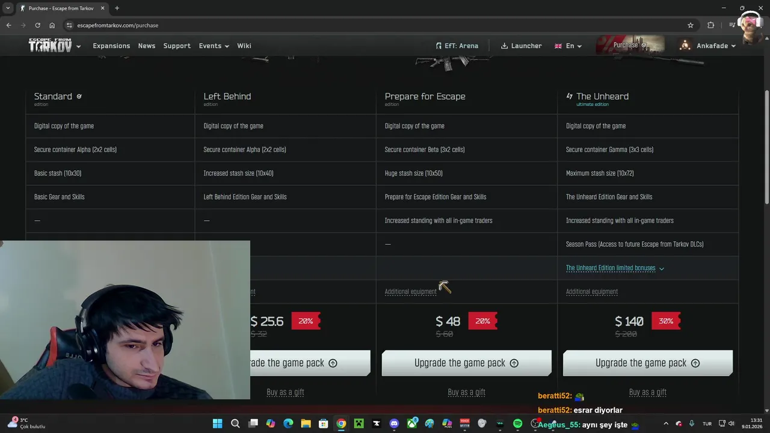Open Discord from the taskbar

[x=394, y=423]
